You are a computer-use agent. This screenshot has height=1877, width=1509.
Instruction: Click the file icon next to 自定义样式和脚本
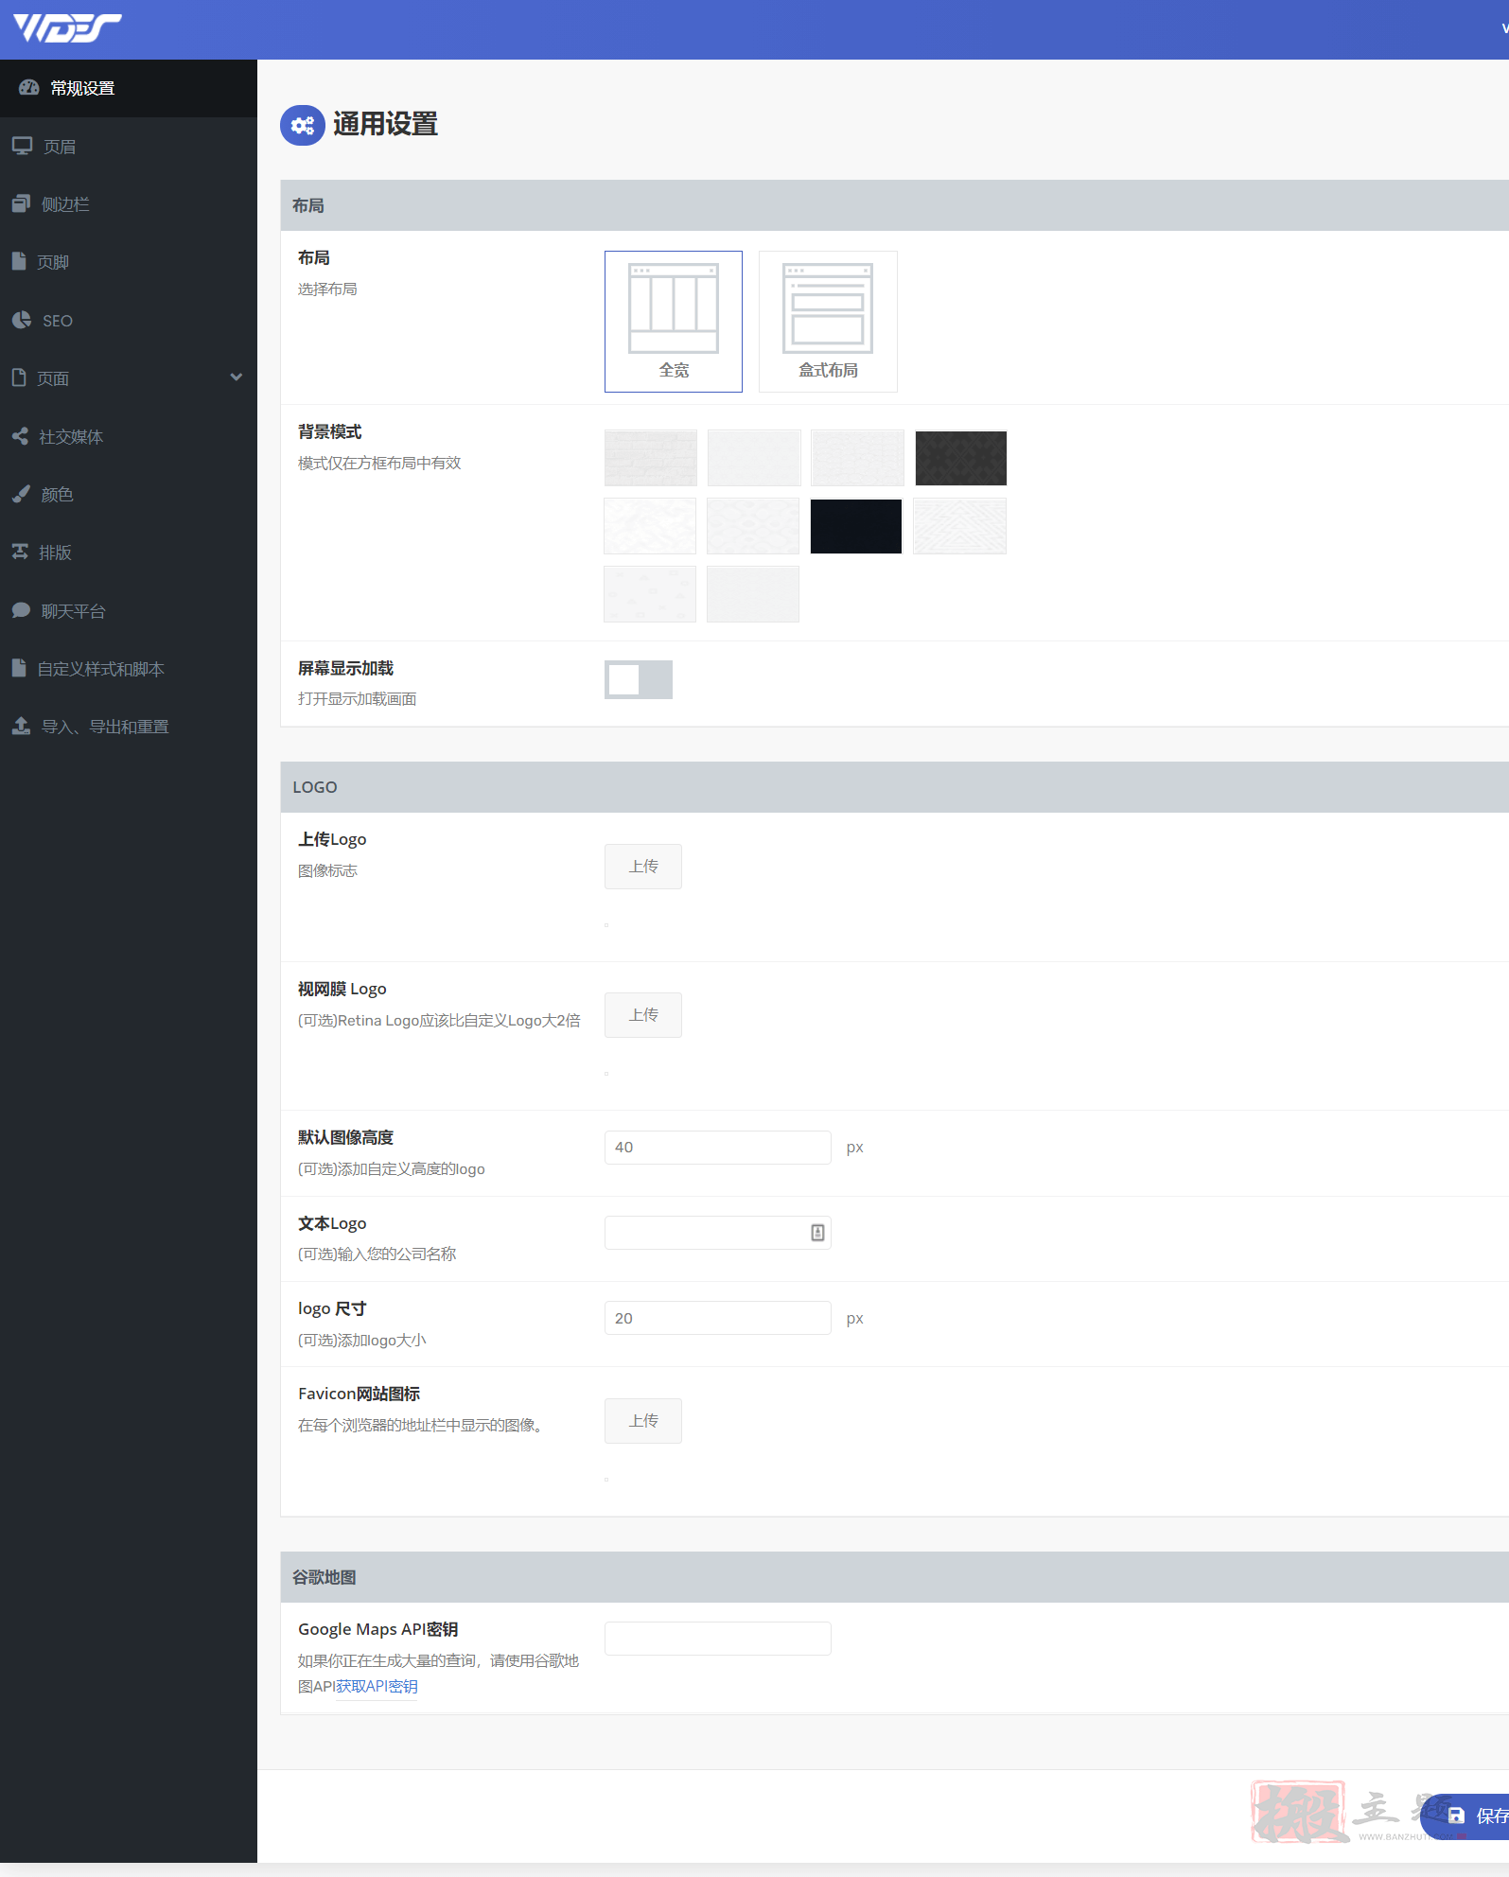[x=19, y=668]
